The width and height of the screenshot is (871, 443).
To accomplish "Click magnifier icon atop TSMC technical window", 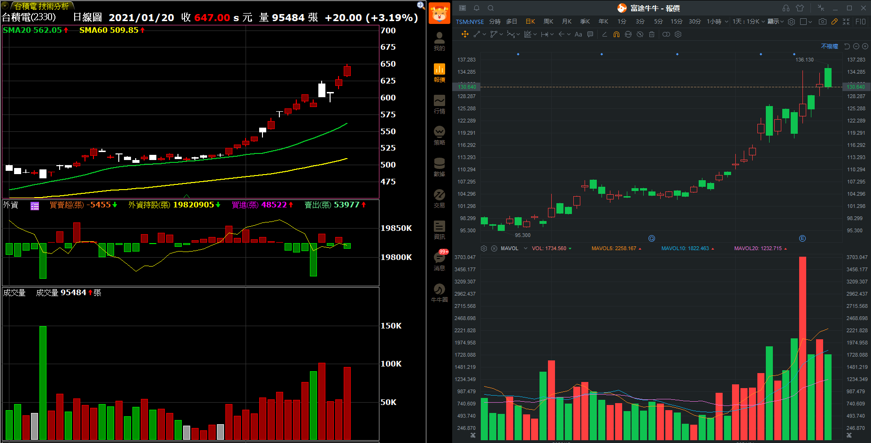I will click(x=421, y=5).
